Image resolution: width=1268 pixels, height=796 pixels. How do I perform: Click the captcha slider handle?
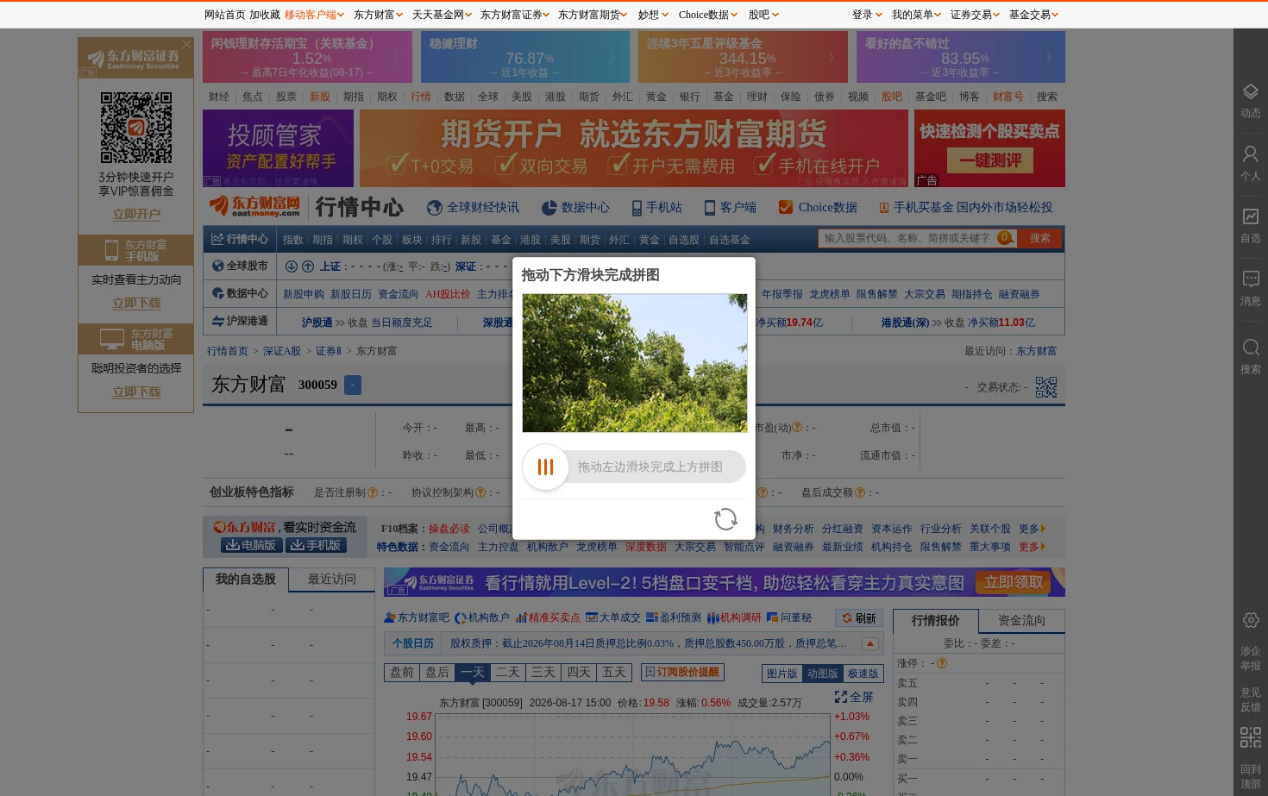coord(545,467)
